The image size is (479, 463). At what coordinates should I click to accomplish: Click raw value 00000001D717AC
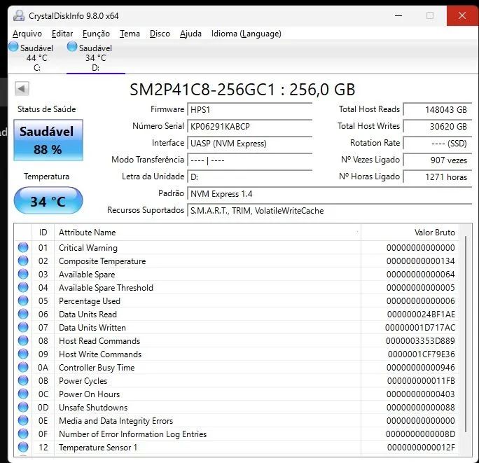(x=420, y=328)
